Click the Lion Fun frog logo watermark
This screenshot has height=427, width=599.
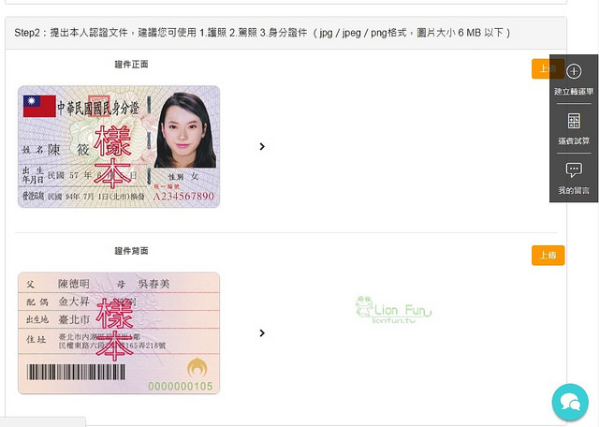click(393, 310)
